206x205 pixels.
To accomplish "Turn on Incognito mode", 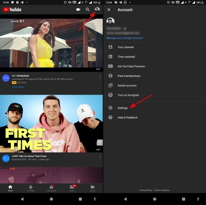I will [154, 95].
